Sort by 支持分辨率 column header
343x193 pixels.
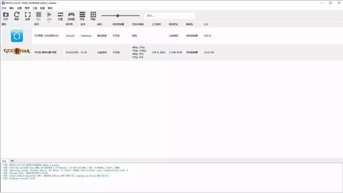click(x=140, y=24)
